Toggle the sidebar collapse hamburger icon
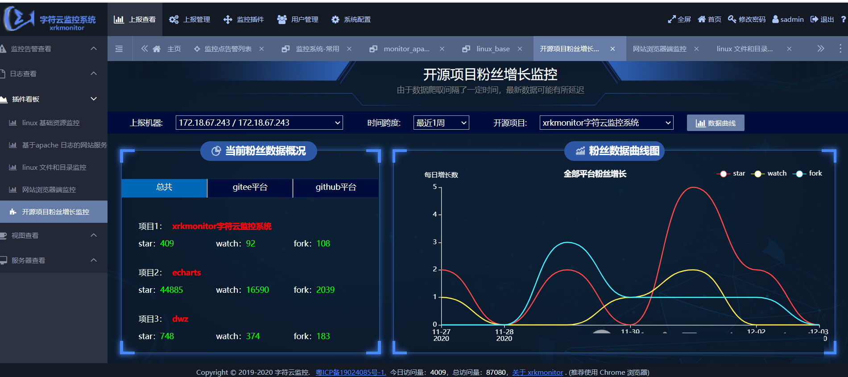This screenshot has width=848, height=377. point(119,49)
